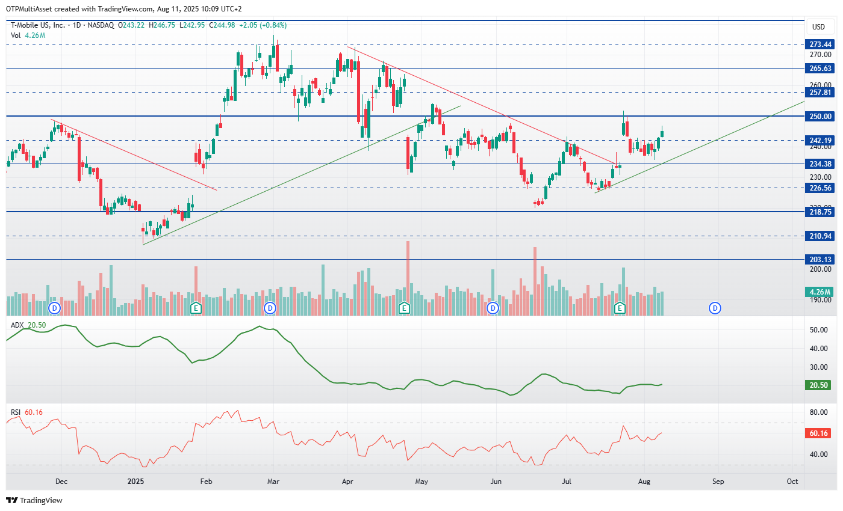Viewport: 843px width, 511px height.
Task: Click the 250.00 price level label
Action: (820, 116)
